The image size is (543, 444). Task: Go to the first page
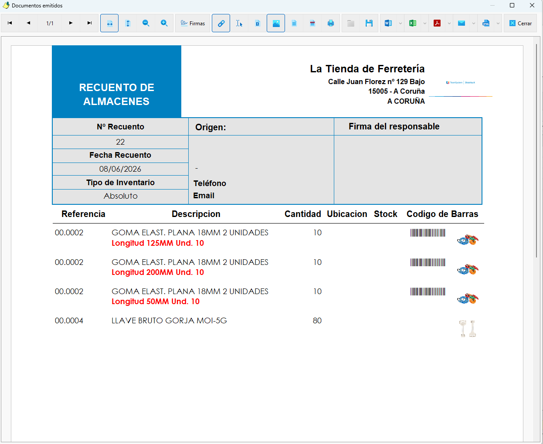coord(10,23)
